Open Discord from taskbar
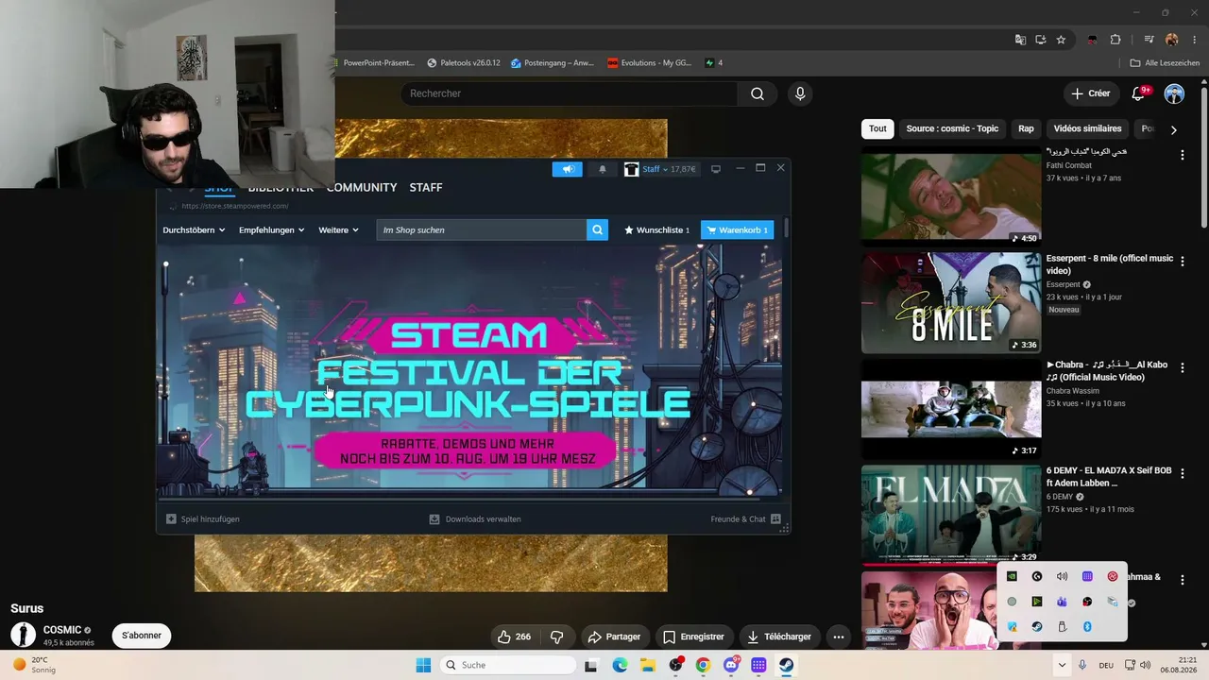Viewport: 1209px width, 680px height. pyautogui.click(x=731, y=665)
